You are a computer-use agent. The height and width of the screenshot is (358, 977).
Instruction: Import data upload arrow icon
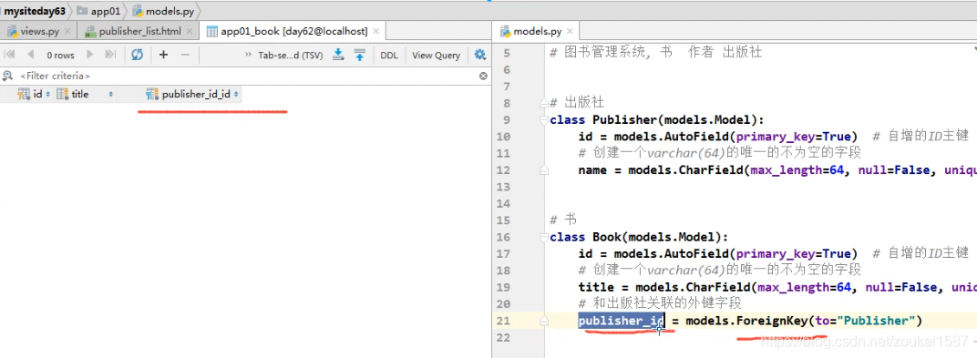click(x=359, y=55)
